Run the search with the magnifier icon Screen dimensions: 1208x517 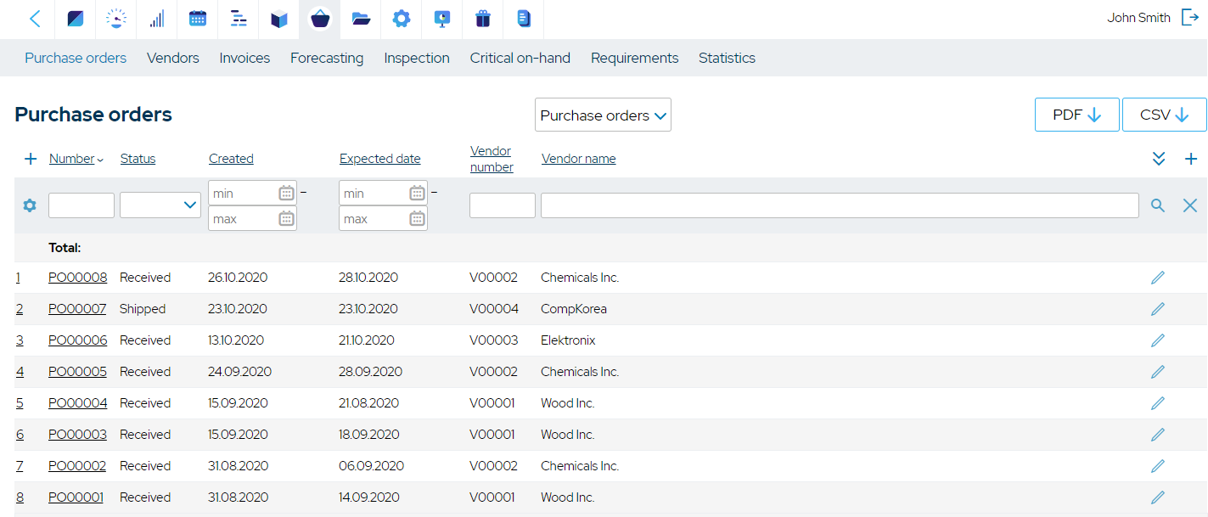[1158, 205]
